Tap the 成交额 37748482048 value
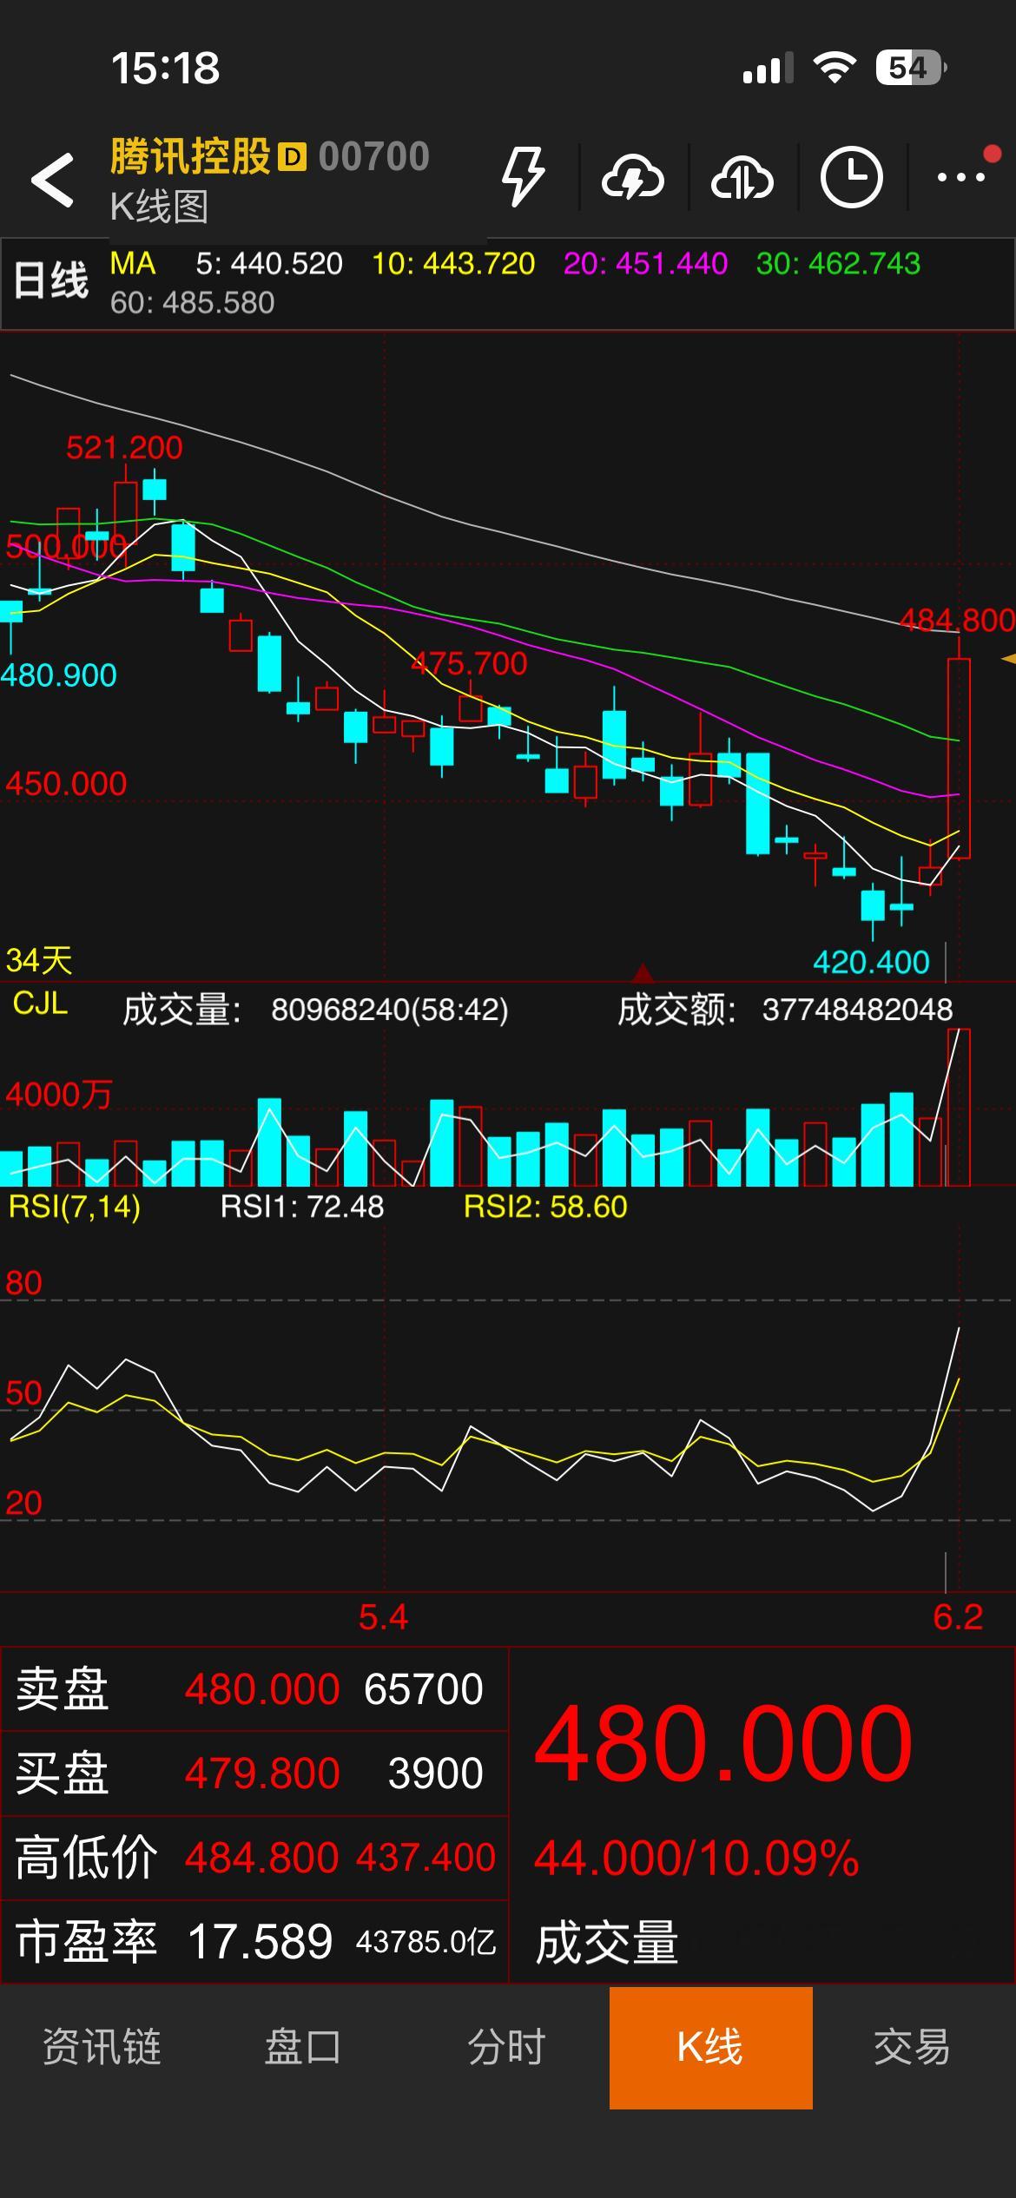The width and height of the screenshot is (1016, 2198). 857,1010
